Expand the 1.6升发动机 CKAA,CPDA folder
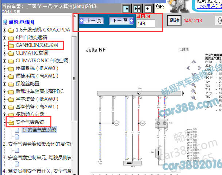The width and height of the screenshot is (222, 175). pyautogui.click(x=4, y=30)
